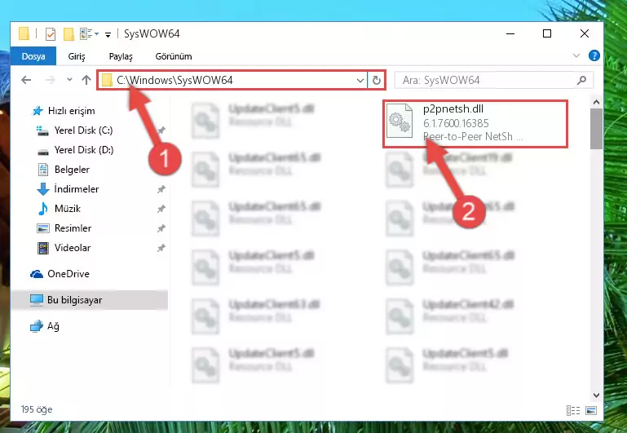Go up one folder level
Screen dimensions: 627x433
[x=86, y=80]
